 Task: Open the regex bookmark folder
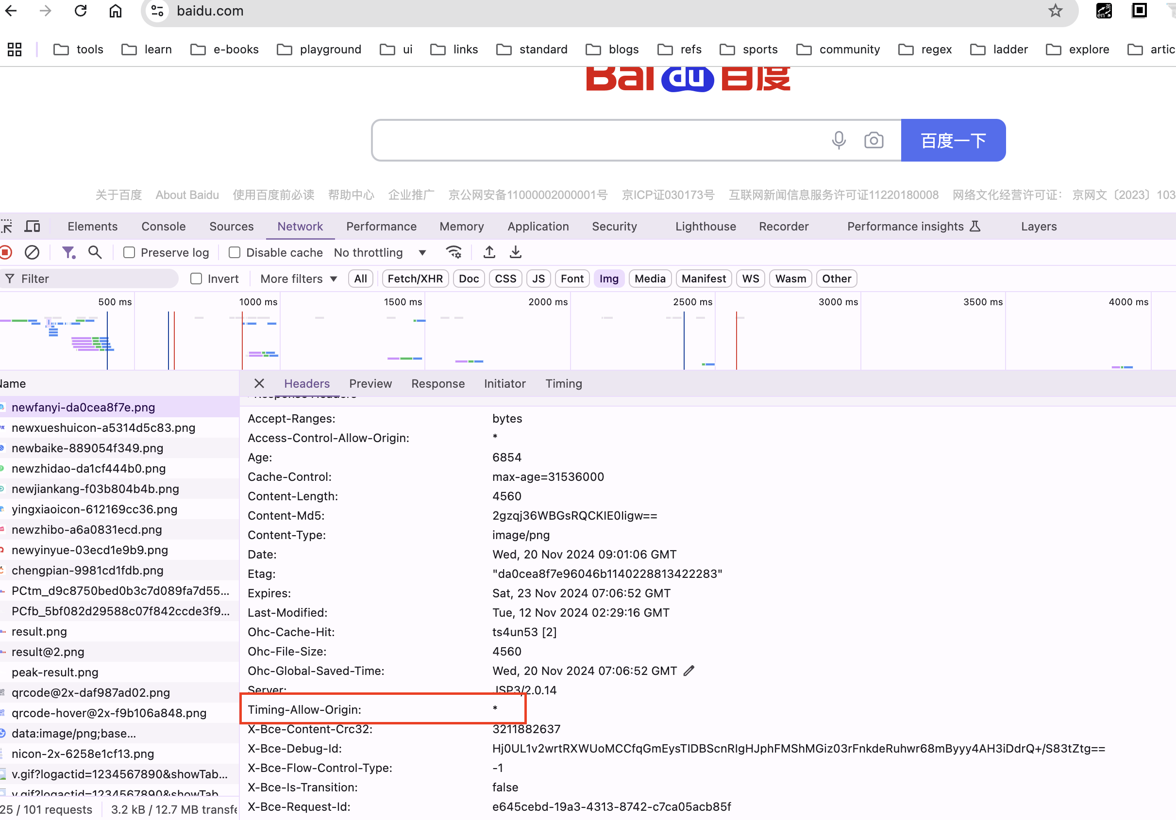point(925,49)
